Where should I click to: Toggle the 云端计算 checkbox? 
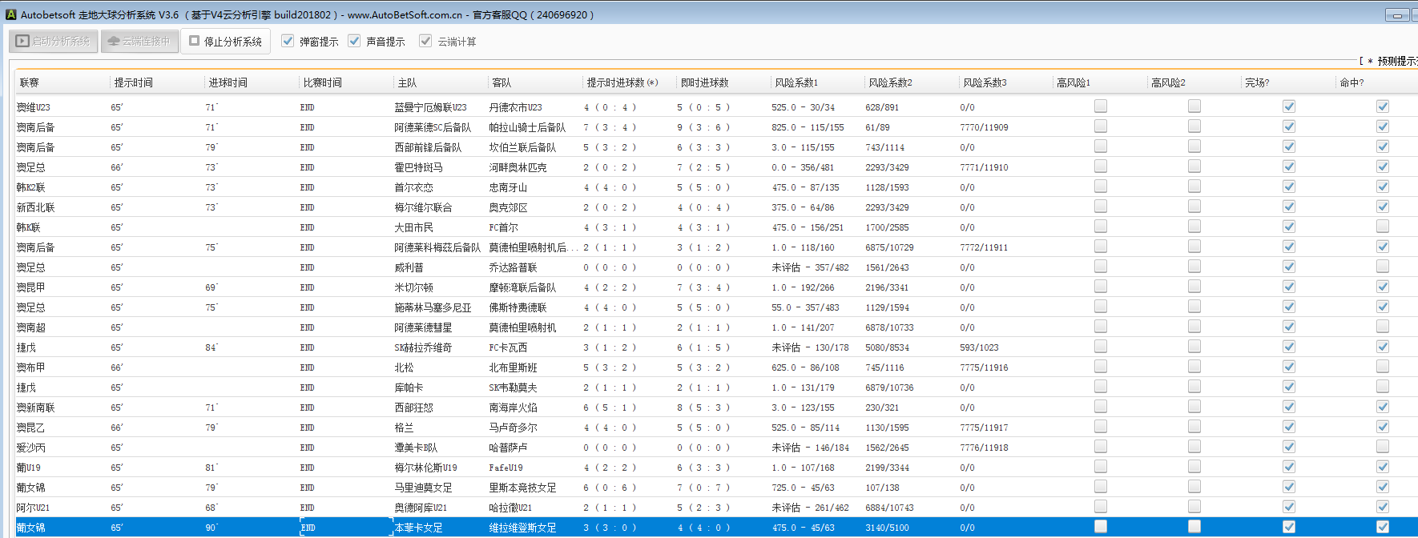425,41
